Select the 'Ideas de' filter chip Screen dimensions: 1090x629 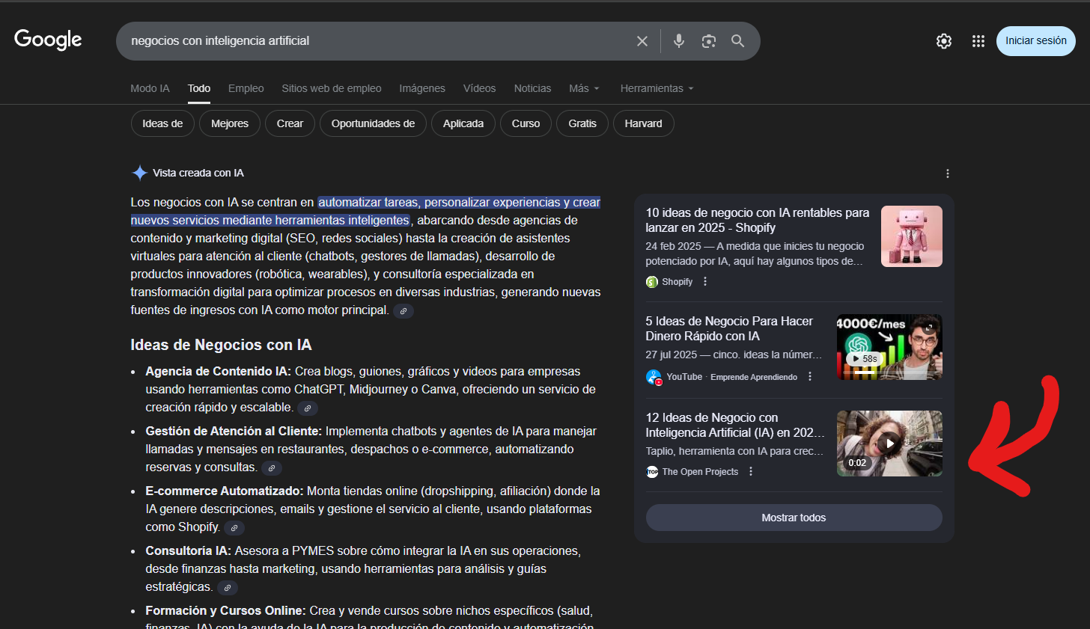[x=162, y=123]
